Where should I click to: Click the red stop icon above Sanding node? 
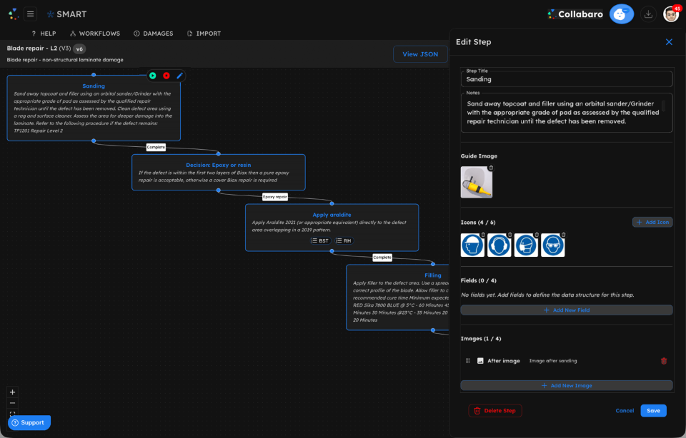click(x=166, y=76)
